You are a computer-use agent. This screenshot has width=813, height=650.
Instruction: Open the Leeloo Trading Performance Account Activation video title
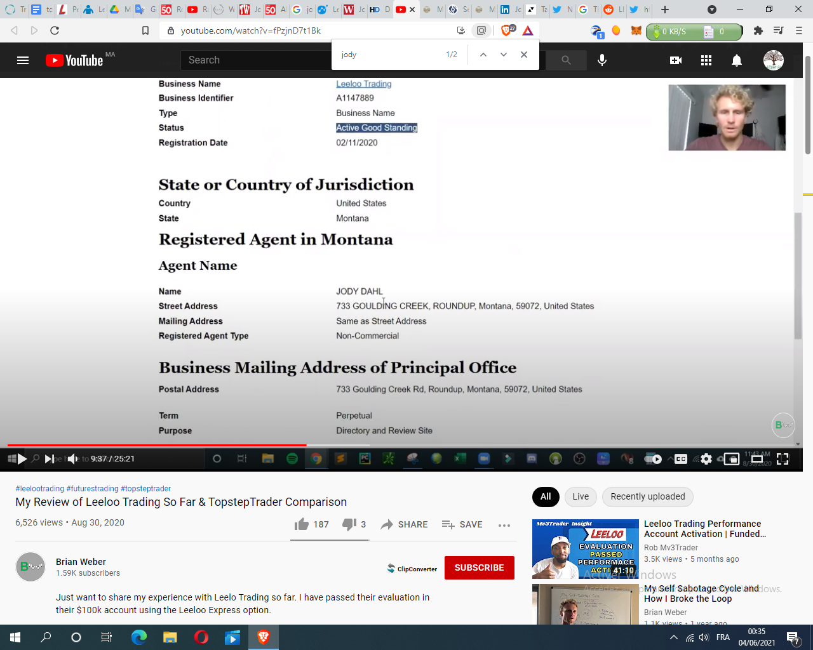coord(705,529)
